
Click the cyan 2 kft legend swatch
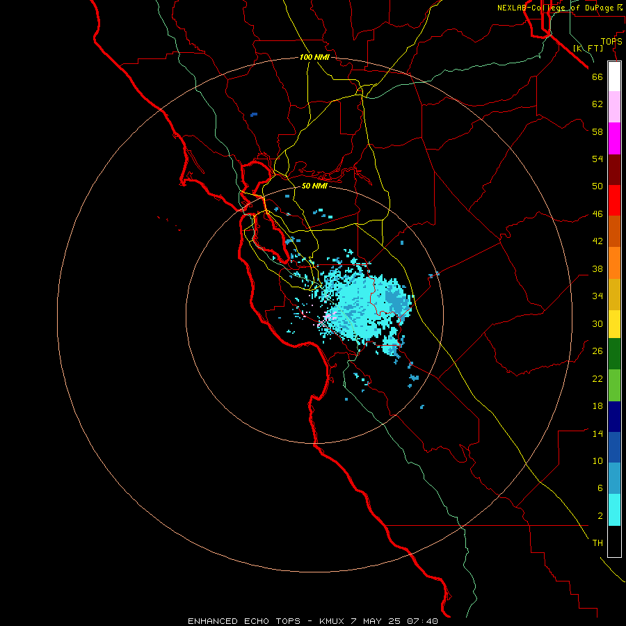coord(614,510)
